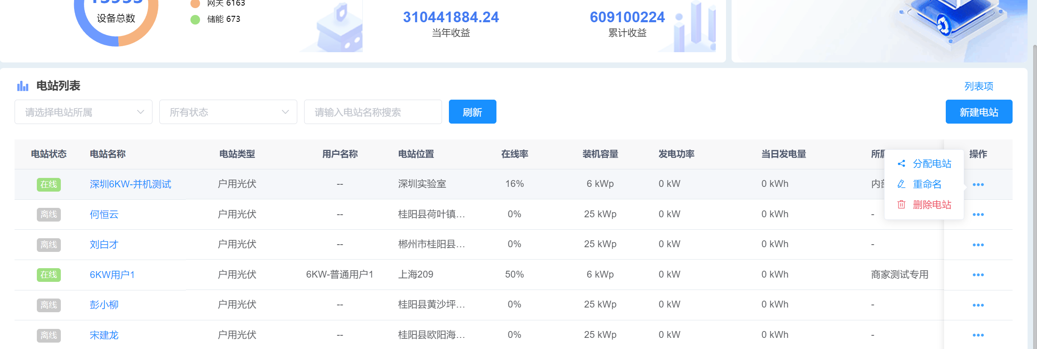This screenshot has width=1037, height=349.
Task: Click the 电站类型 column header
Action: point(237,154)
